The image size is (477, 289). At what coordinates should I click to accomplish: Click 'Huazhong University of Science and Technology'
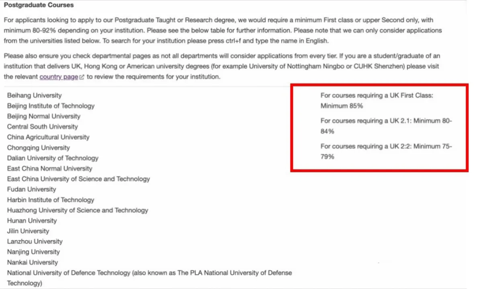pos(78,210)
